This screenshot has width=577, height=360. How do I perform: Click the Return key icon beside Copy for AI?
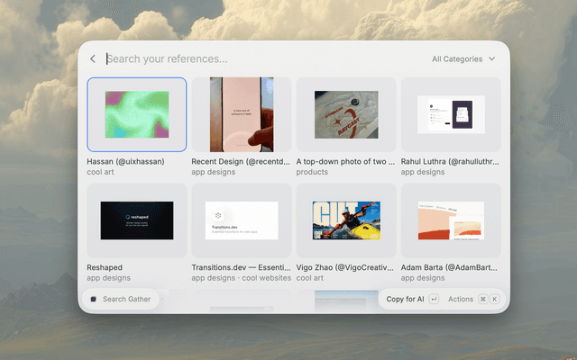(x=434, y=299)
